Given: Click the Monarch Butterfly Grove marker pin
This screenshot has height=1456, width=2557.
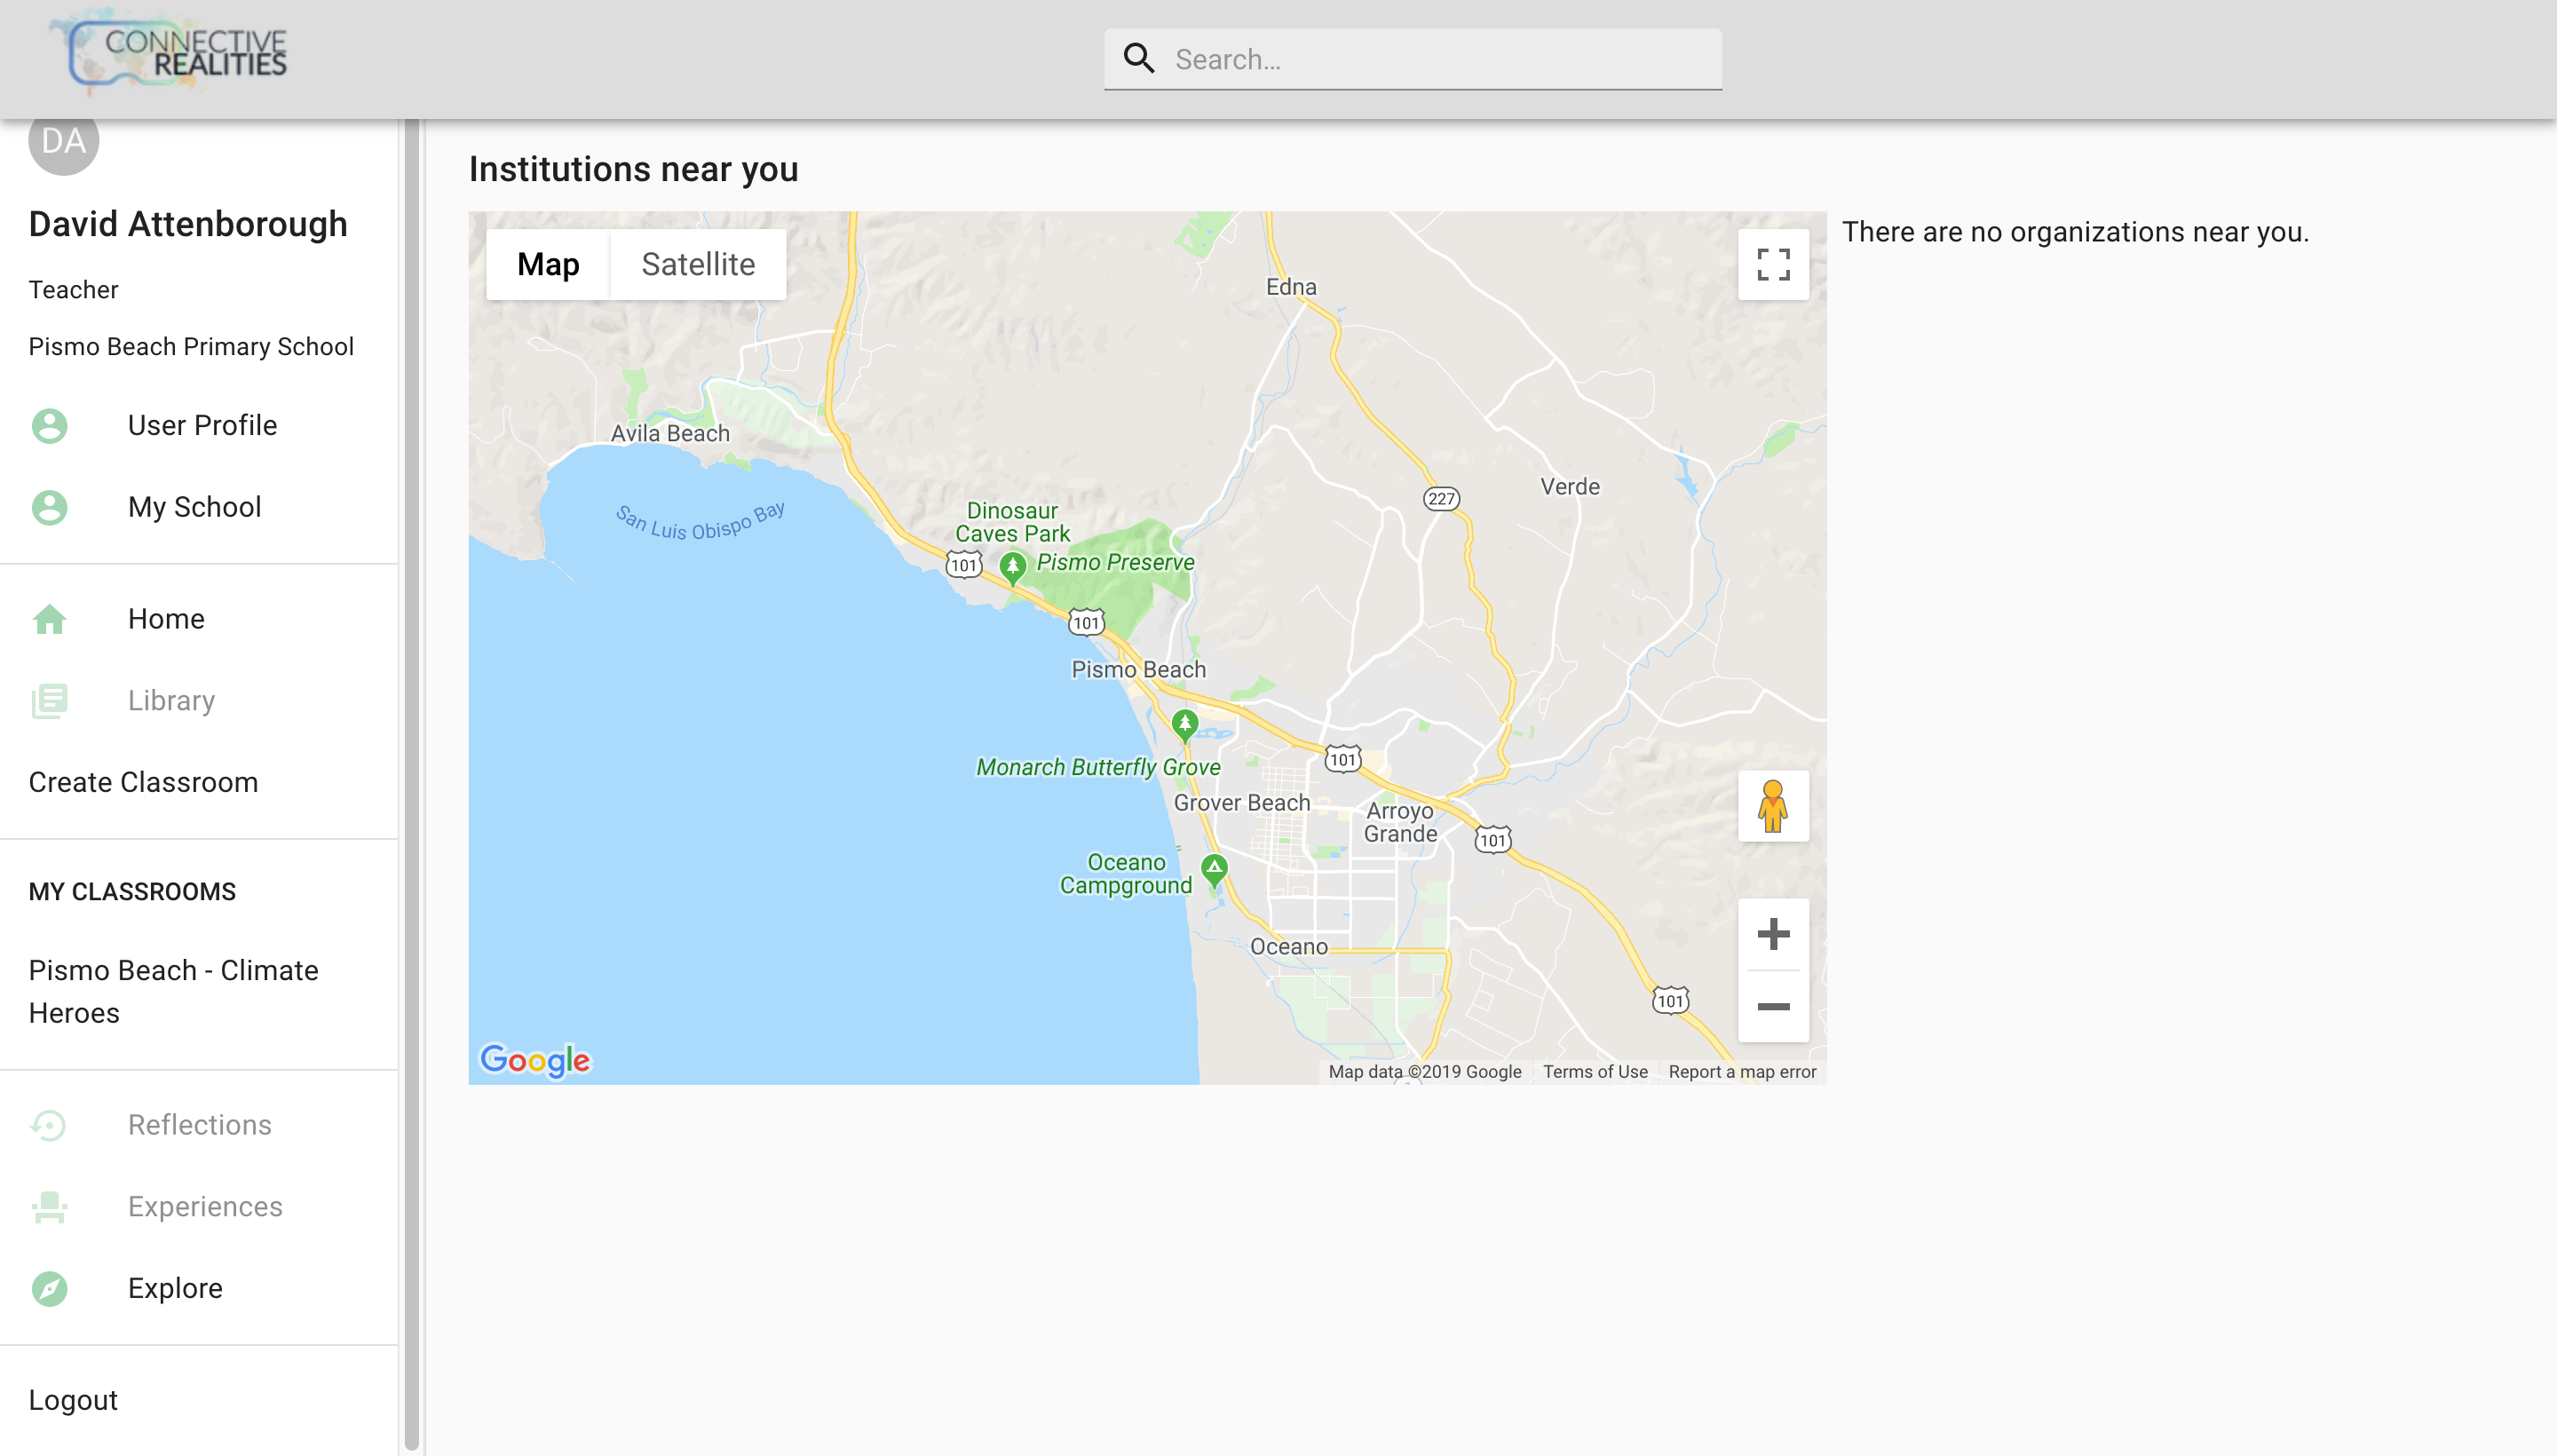Looking at the screenshot, I should [x=1184, y=723].
